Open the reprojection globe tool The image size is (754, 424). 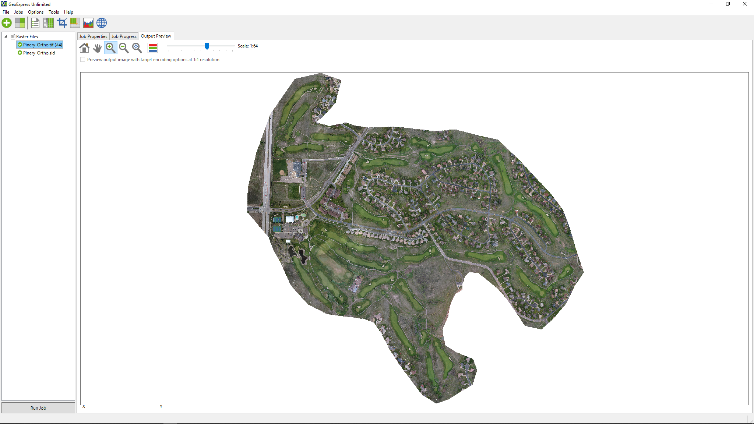tap(101, 22)
